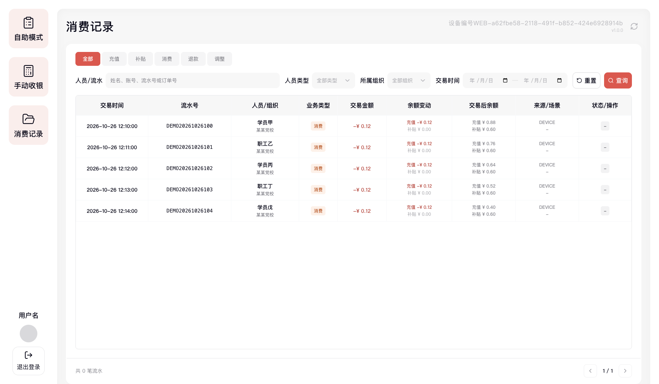Click the 交易后余额 column header
The height and width of the screenshot is (384, 659).
point(484,105)
